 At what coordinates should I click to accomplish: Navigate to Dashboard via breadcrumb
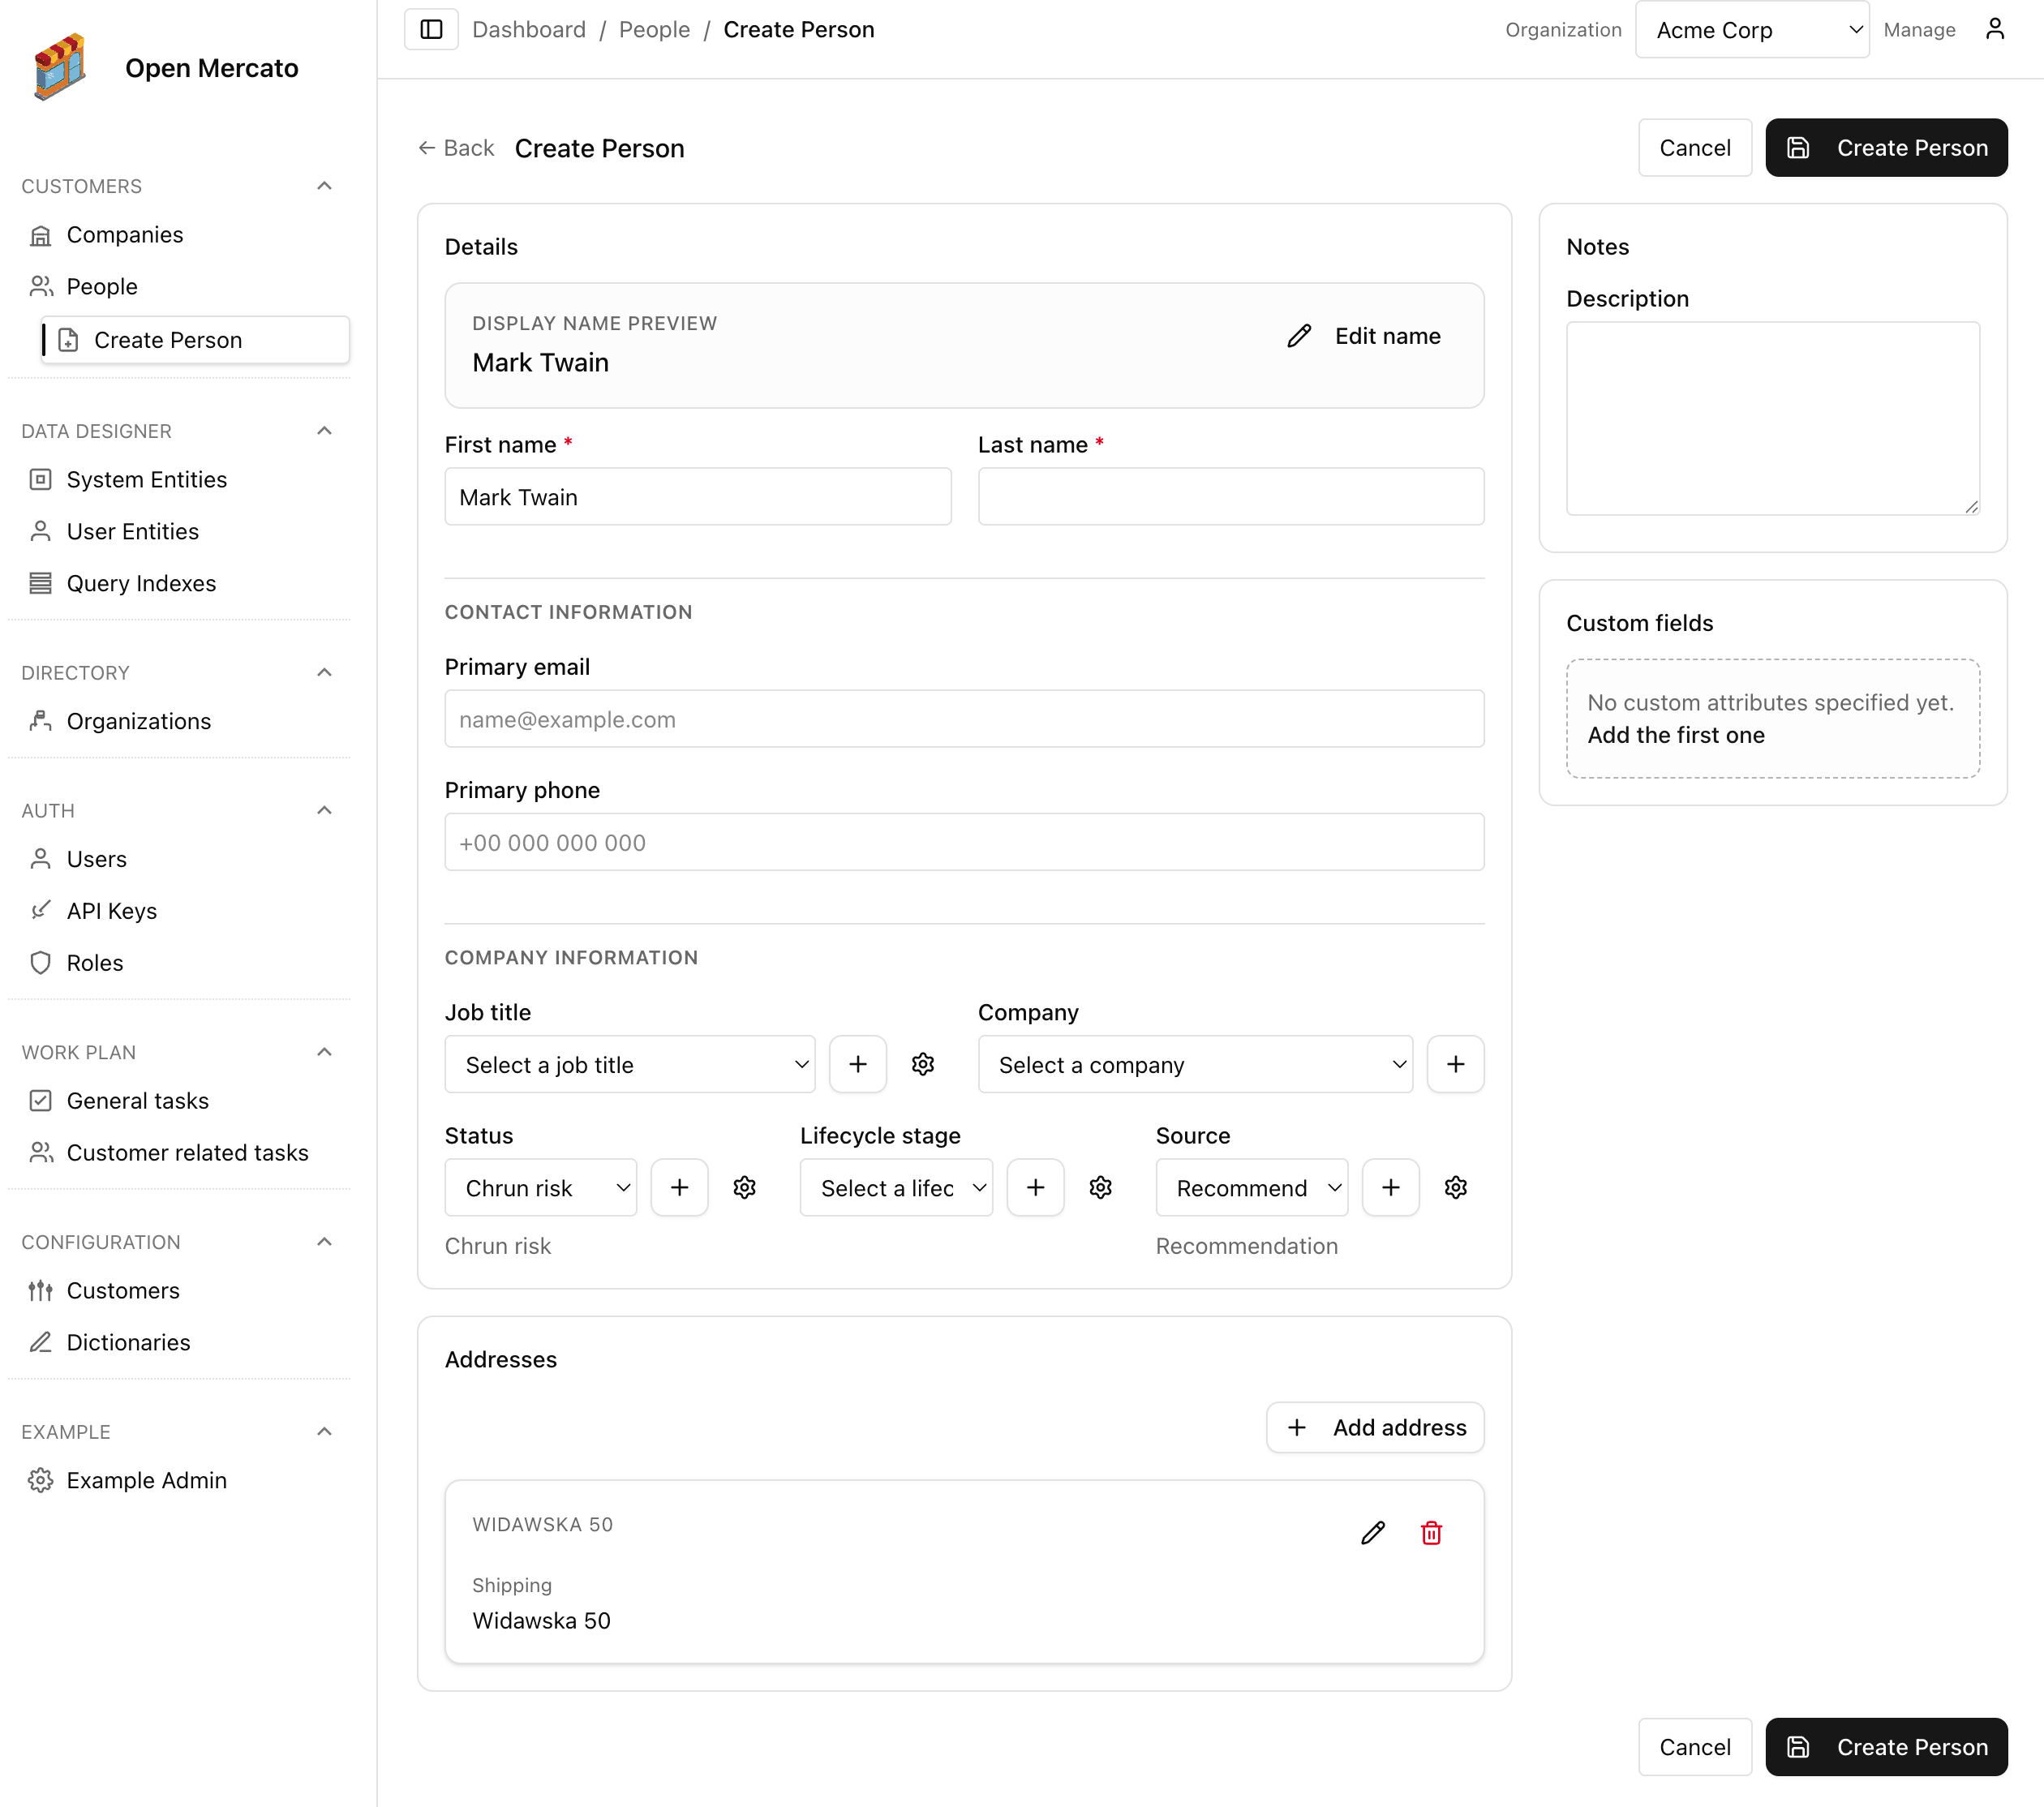click(x=529, y=29)
